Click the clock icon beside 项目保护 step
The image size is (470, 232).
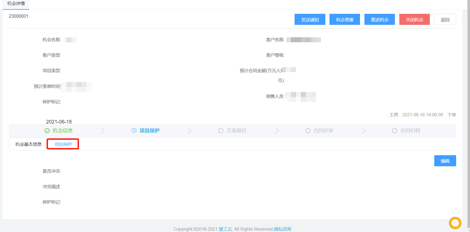click(x=134, y=131)
